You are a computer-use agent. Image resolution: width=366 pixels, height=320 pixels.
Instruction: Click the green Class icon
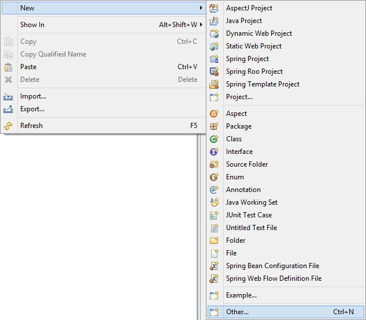(214, 139)
